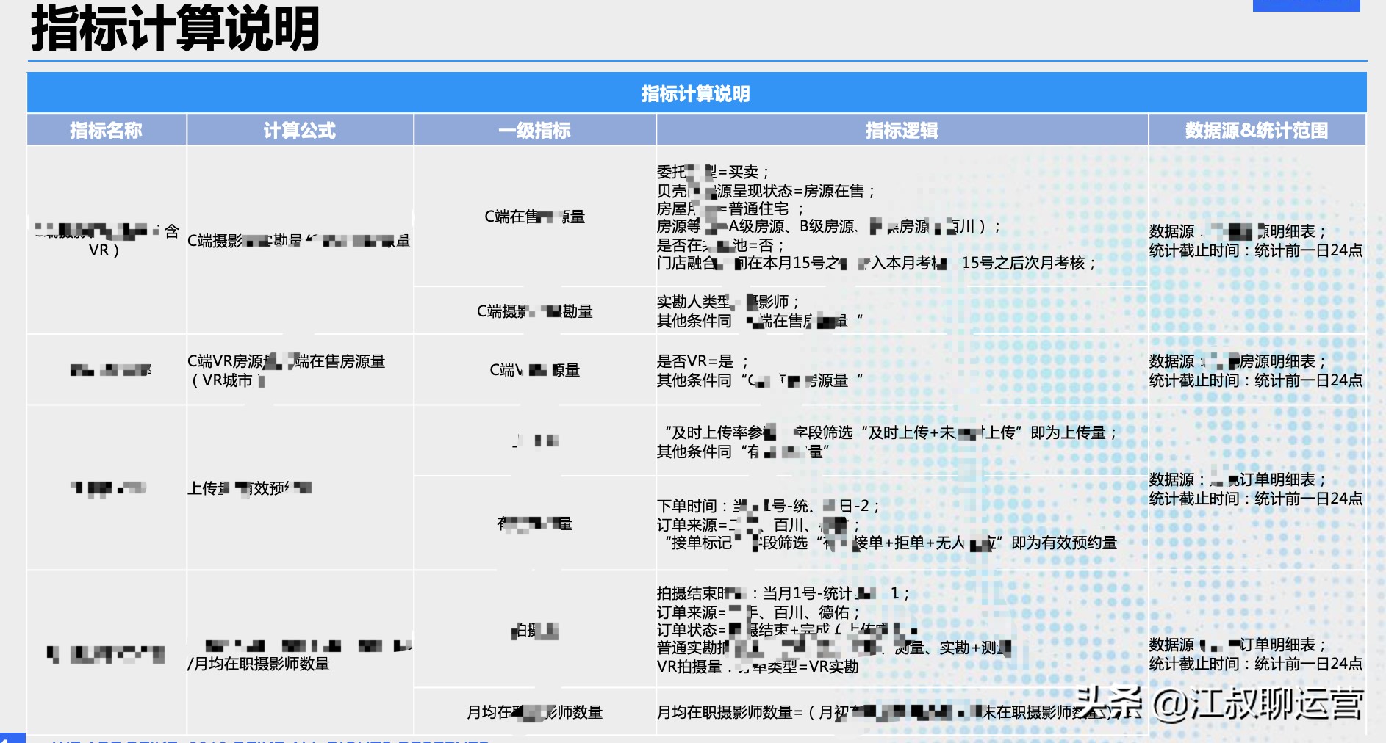Image resolution: width=1386 pixels, height=743 pixels.
Task: Click 订单明细表 data source beside 上传量 row
Action: (1238, 479)
